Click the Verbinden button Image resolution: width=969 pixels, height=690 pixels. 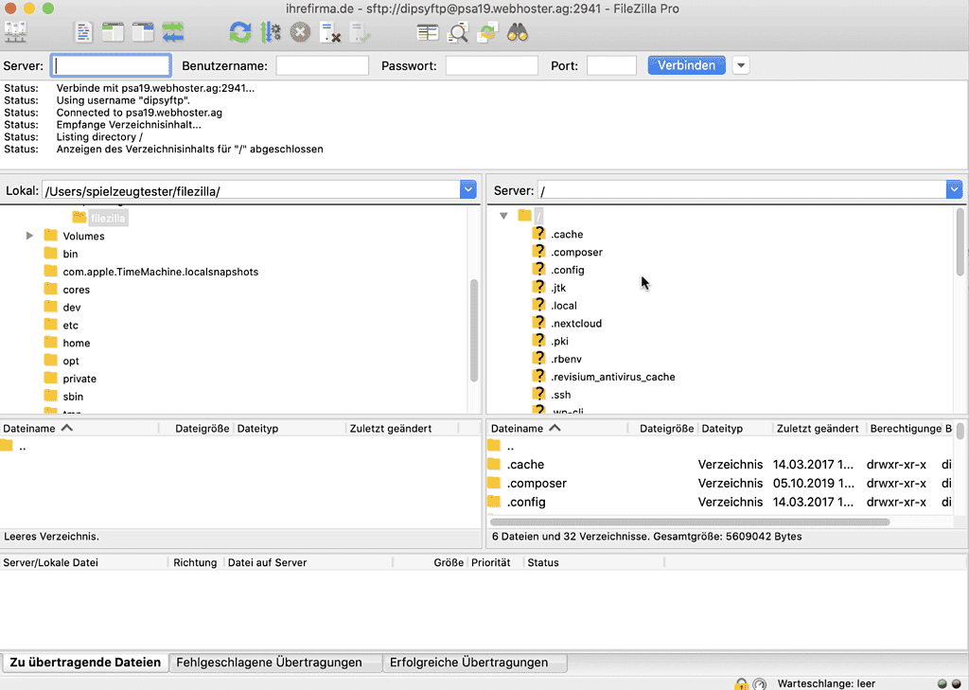687,65
